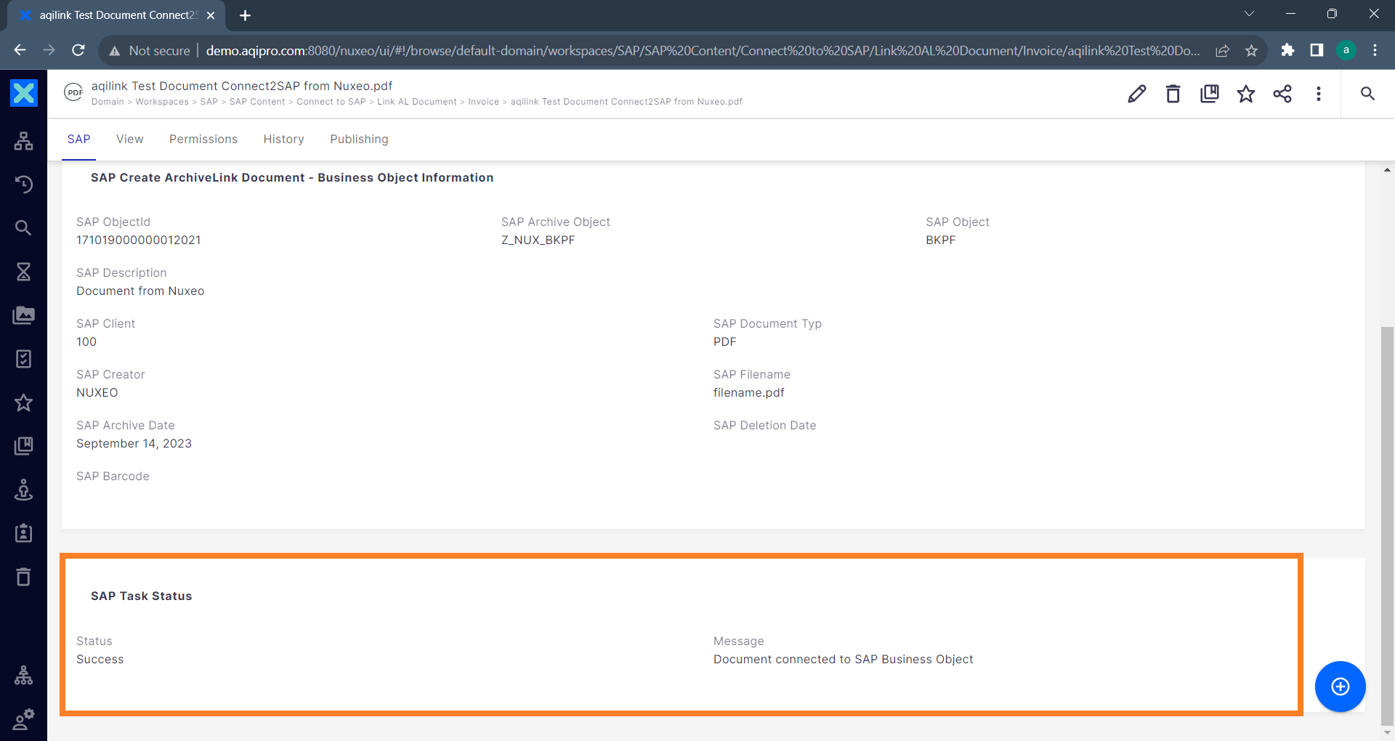The height and width of the screenshot is (741, 1395).
Task: Open Assets images sidebar icon
Action: 23,315
